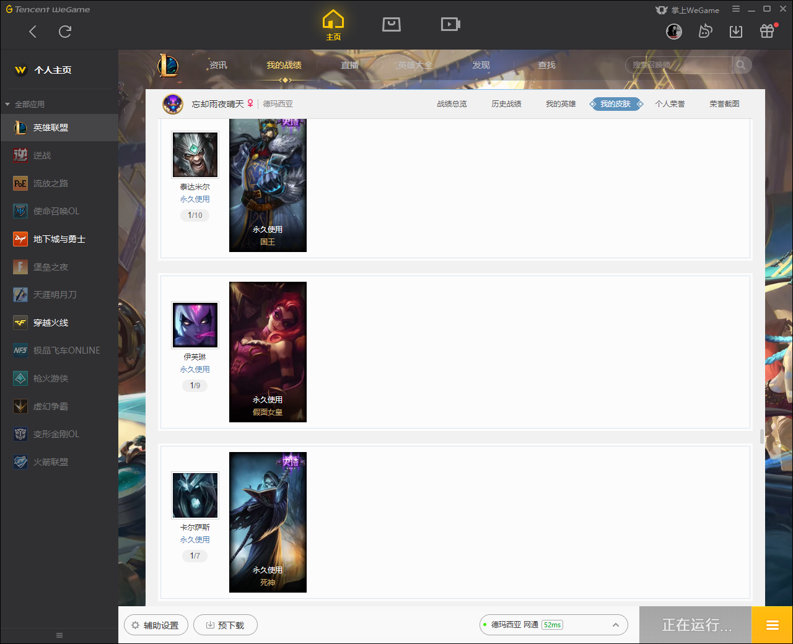Select 枪火游侠 game icon

tap(20, 378)
